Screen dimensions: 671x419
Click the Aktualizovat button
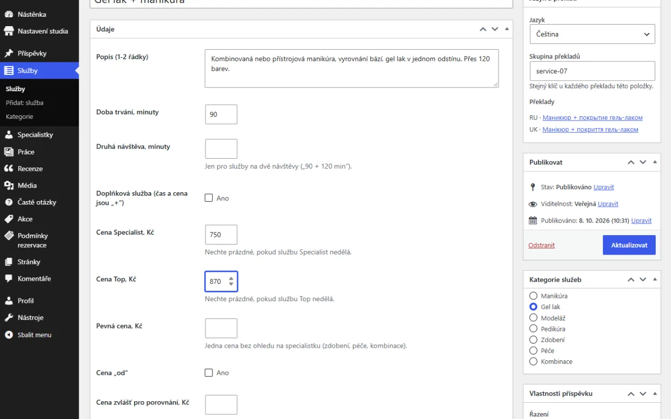pos(629,245)
